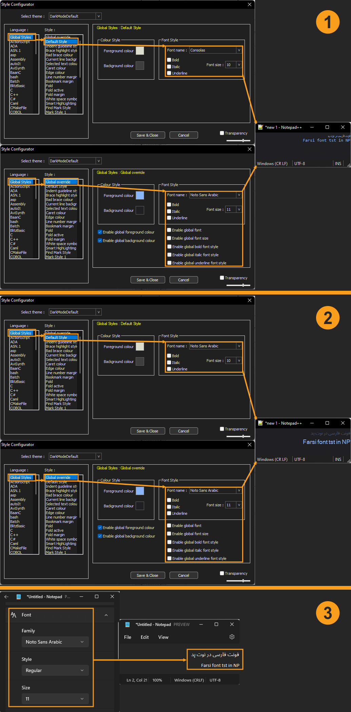Image resolution: width=351 pixels, height=712 pixels.
Task: Enable Bold checkbox under the Consolas font
Action: coord(169,60)
